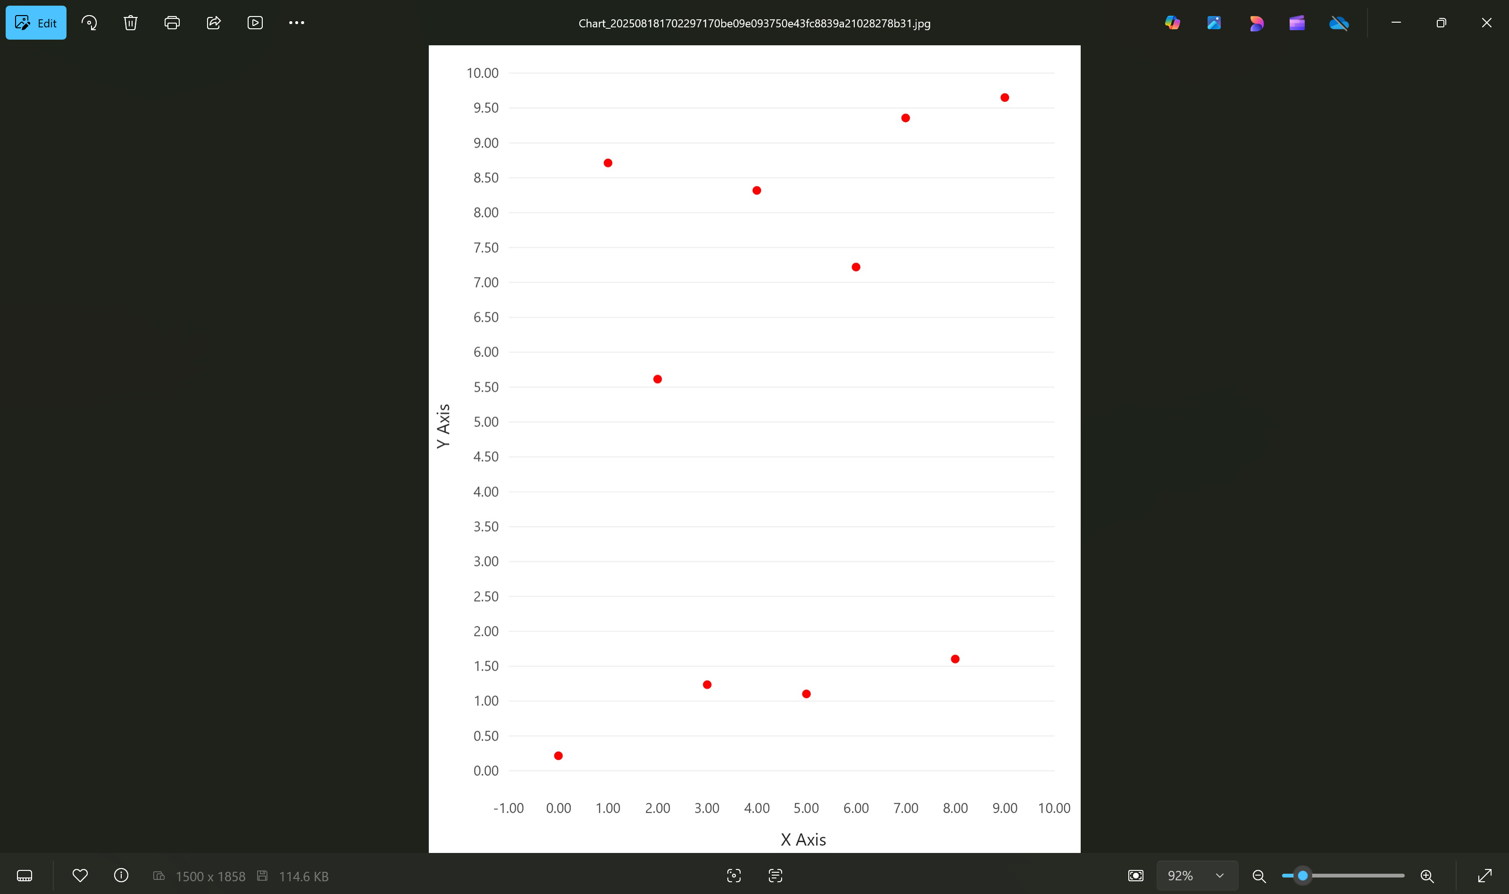
Task: Start the slideshow
Action: coord(255,23)
